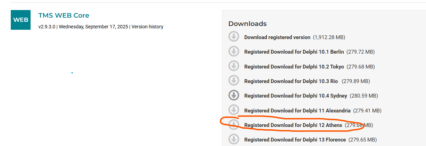Screen dimensions: 426x146
Task: Click download icon beside Delphi 10.1 Berlin
Action: pos(234,51)
